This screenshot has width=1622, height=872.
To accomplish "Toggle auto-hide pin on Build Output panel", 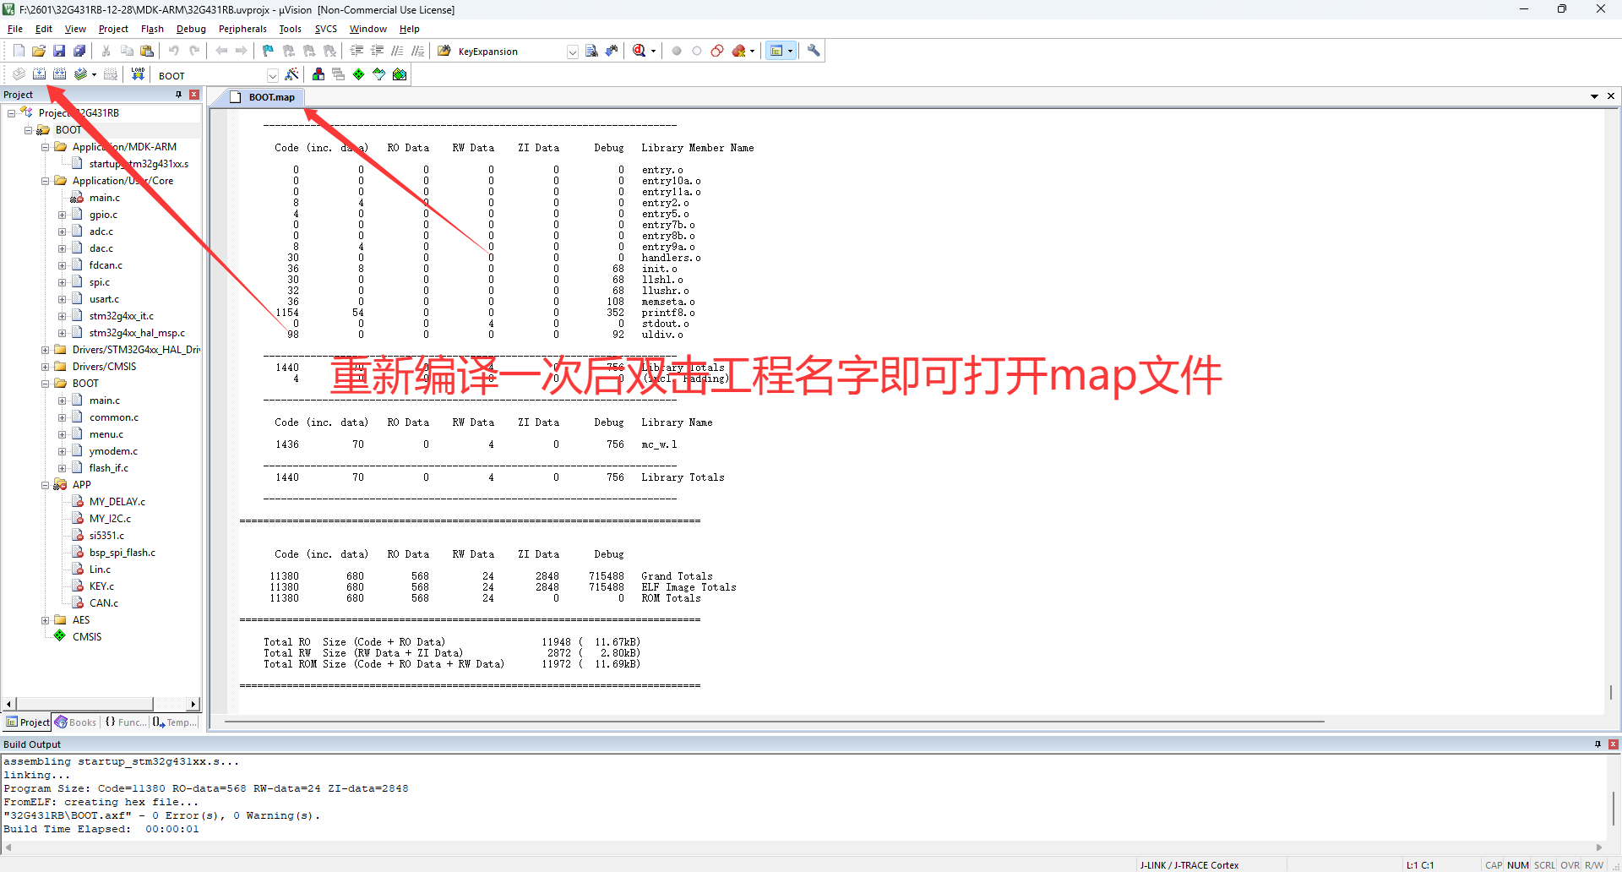I will point(1598,744).
